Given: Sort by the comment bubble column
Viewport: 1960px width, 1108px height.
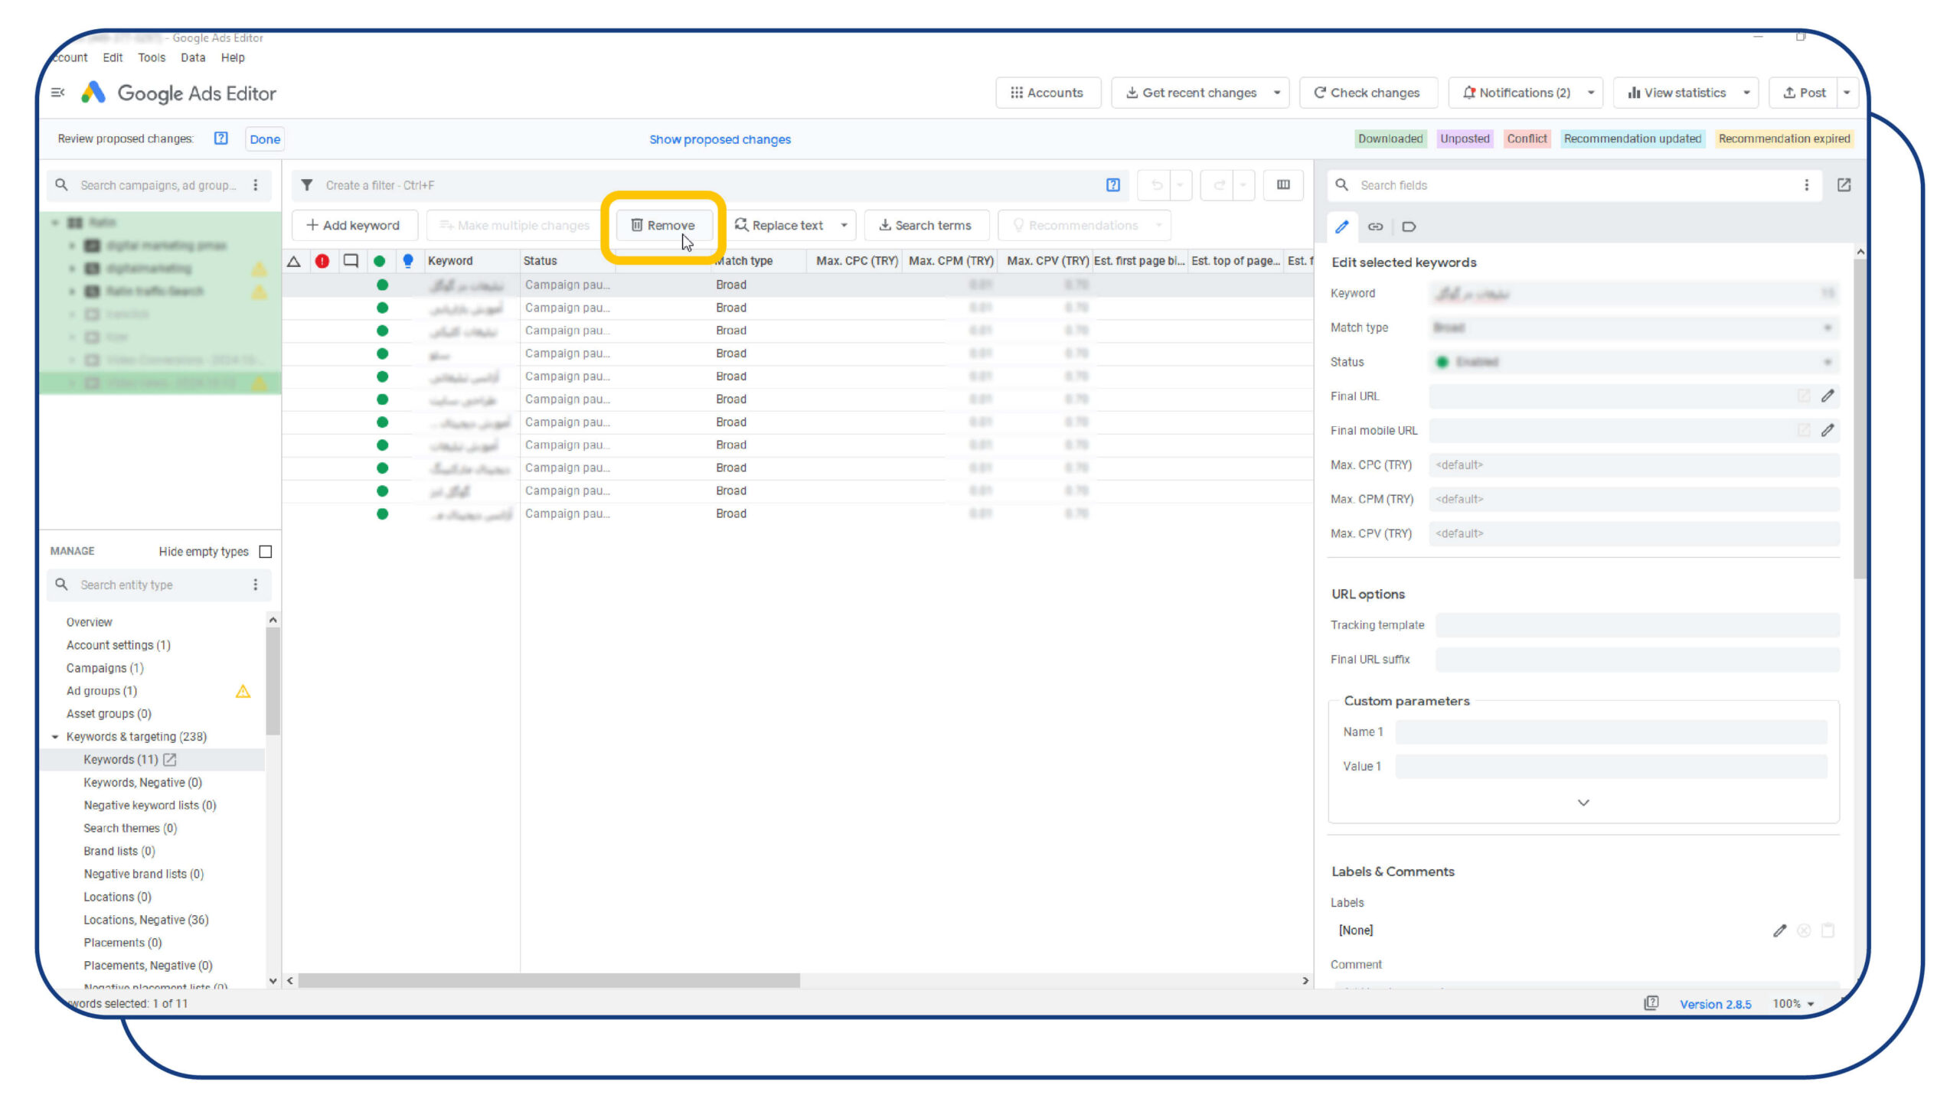Looking at the screenshot, I should coord(351,261).
